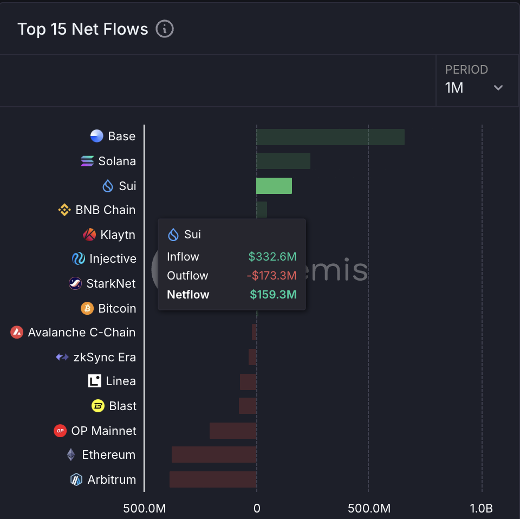
Task: Click the StarkNet logo icon
Action: coord(75,283)
